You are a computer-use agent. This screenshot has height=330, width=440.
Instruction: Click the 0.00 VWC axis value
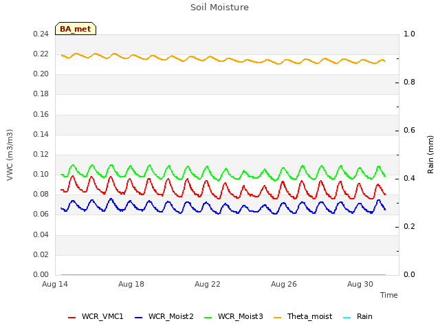41,275
